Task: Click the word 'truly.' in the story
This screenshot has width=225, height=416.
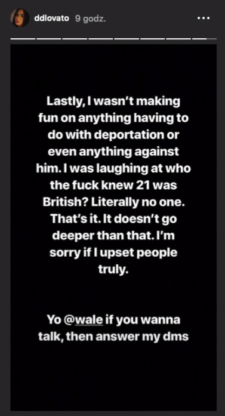Action: [x=113, y=270]
